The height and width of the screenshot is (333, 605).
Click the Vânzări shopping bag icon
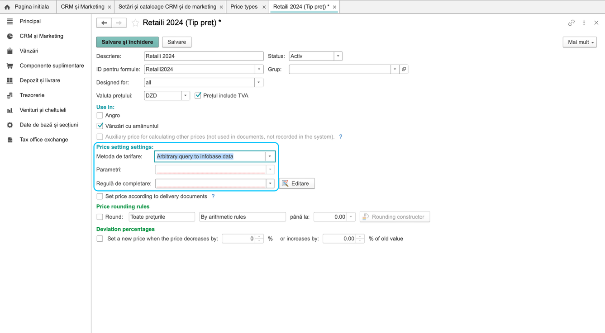coord(10,51)
